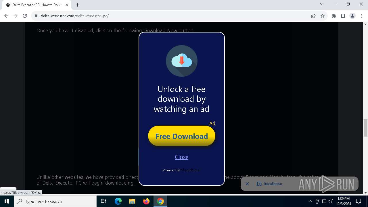Launch Microsoft Edge from taskbar

coord(118,201)
